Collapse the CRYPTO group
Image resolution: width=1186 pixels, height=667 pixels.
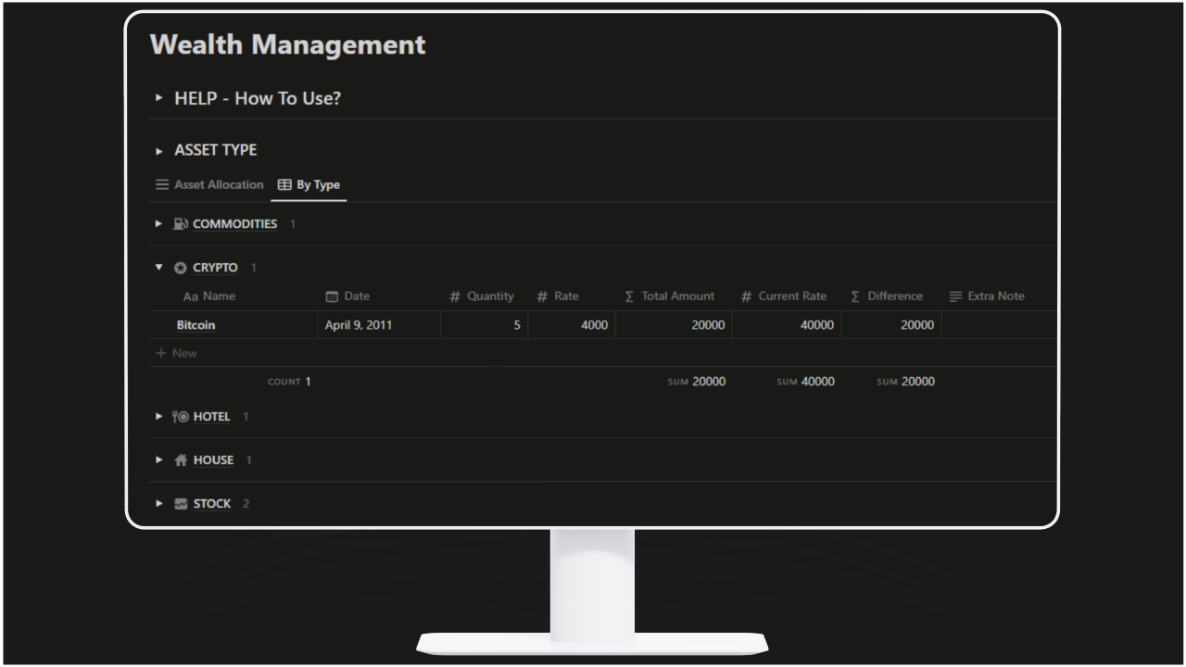159,269
